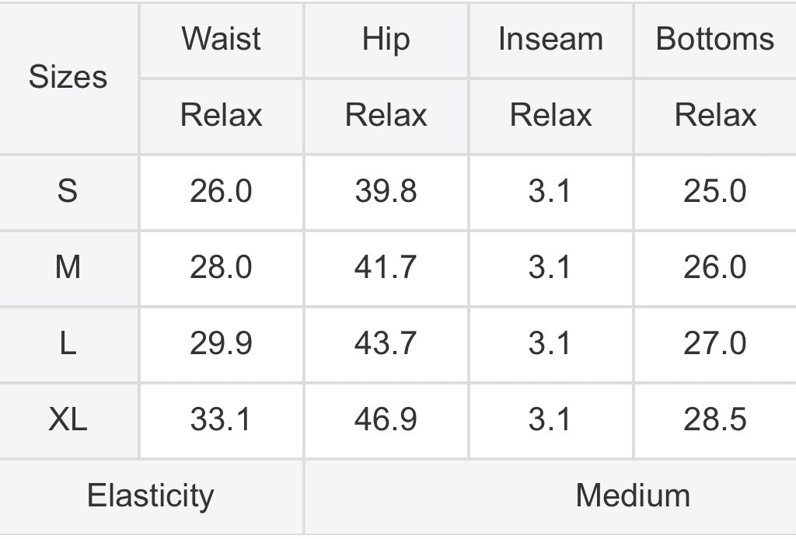Select the S size row label
The image size is (796, 539).
point(68,191)
